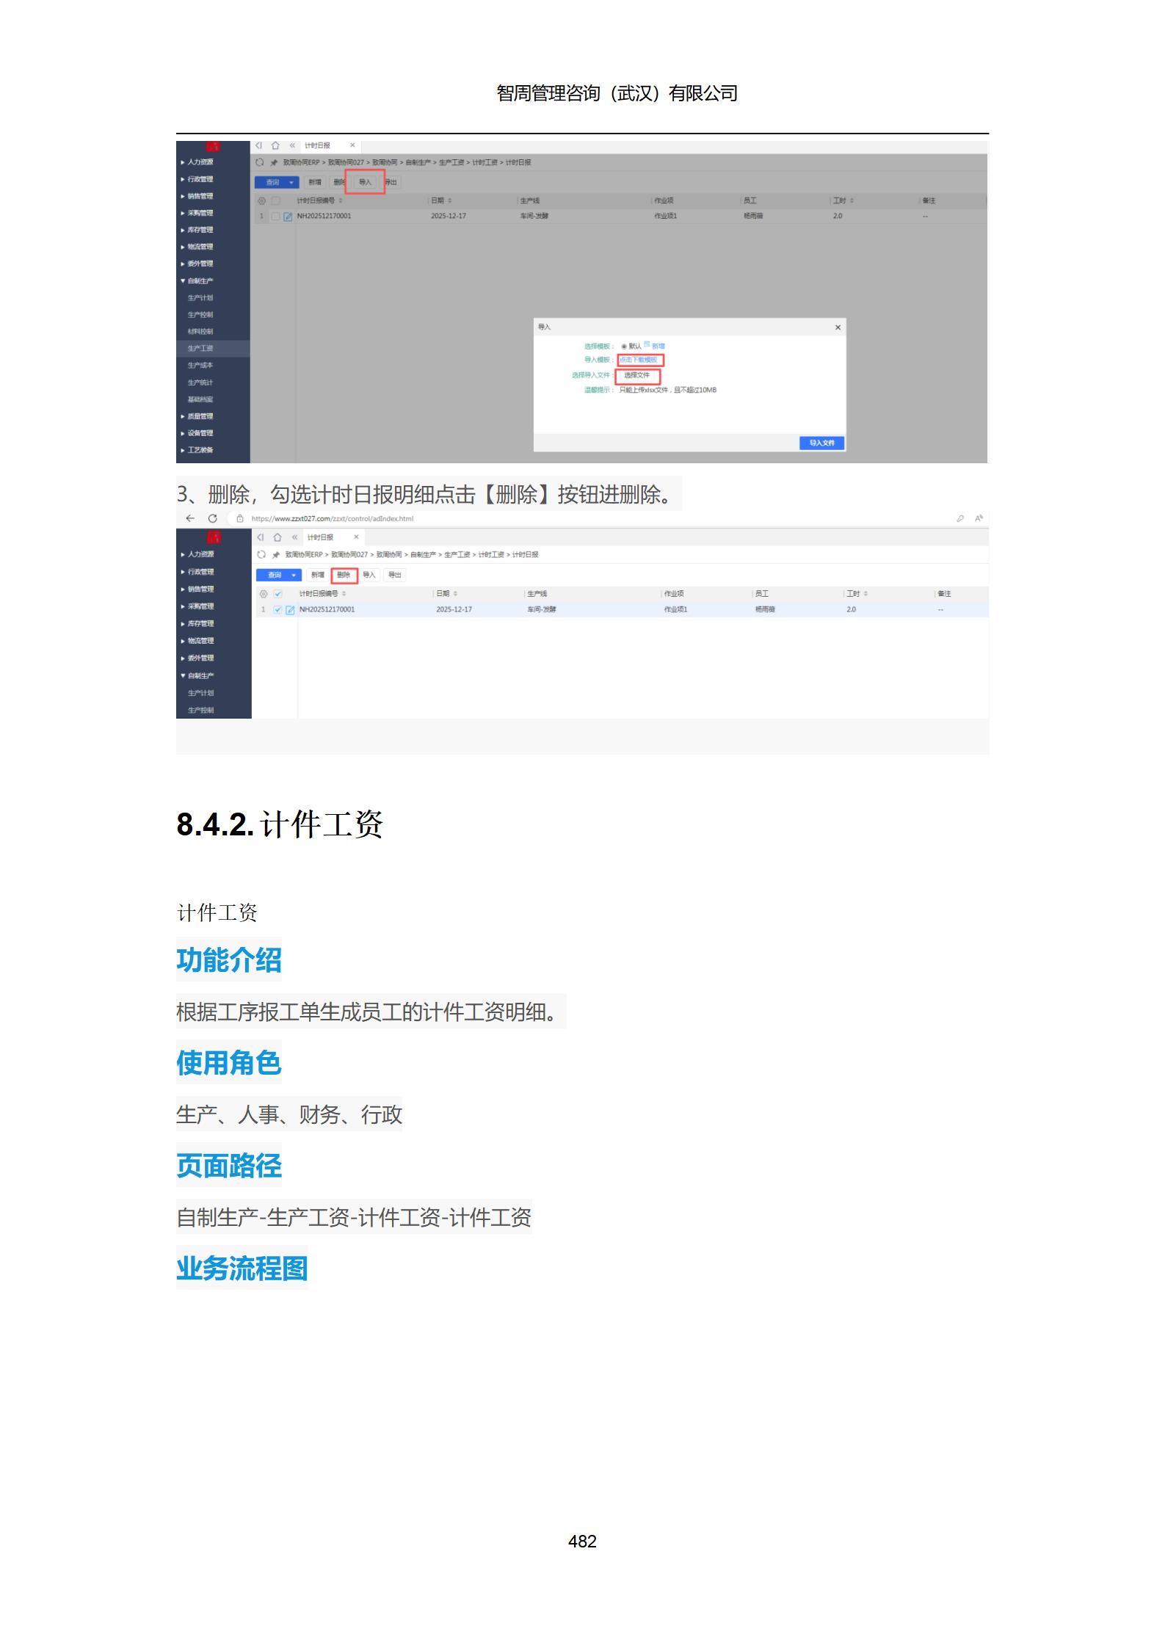
Task: Uncheck the row 1 checkbox in the lower table
Action: [x=277, y=610]
